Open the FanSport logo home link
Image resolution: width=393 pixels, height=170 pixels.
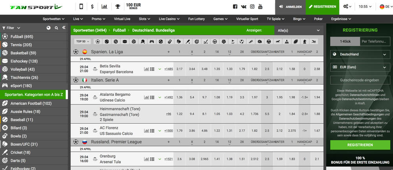pyautogui.click(x=36, y=7)
